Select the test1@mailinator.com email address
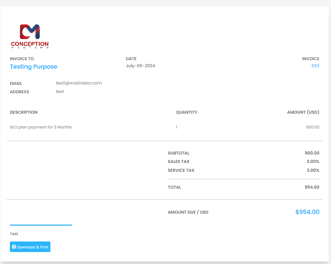 pos(79,83)
